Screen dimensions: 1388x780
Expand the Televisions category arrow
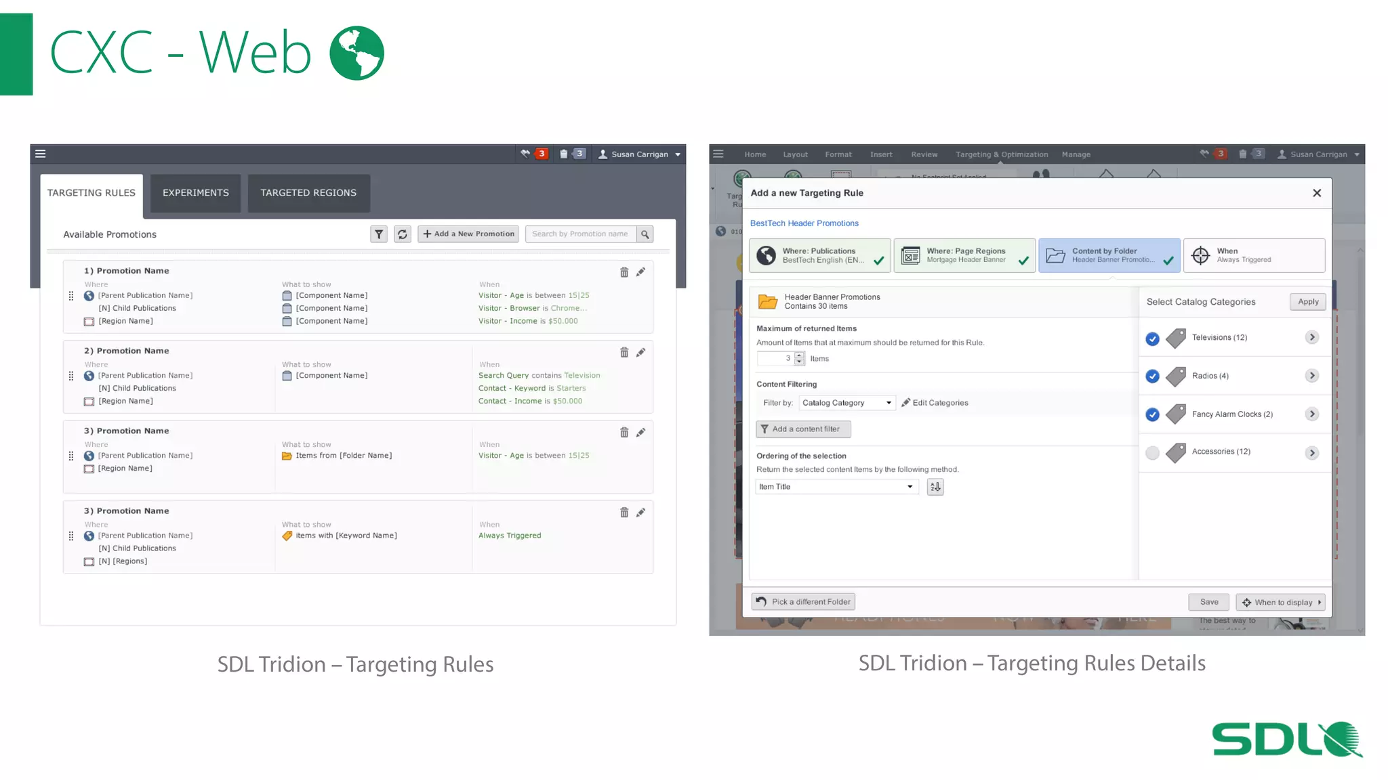tap(1312, 337)
